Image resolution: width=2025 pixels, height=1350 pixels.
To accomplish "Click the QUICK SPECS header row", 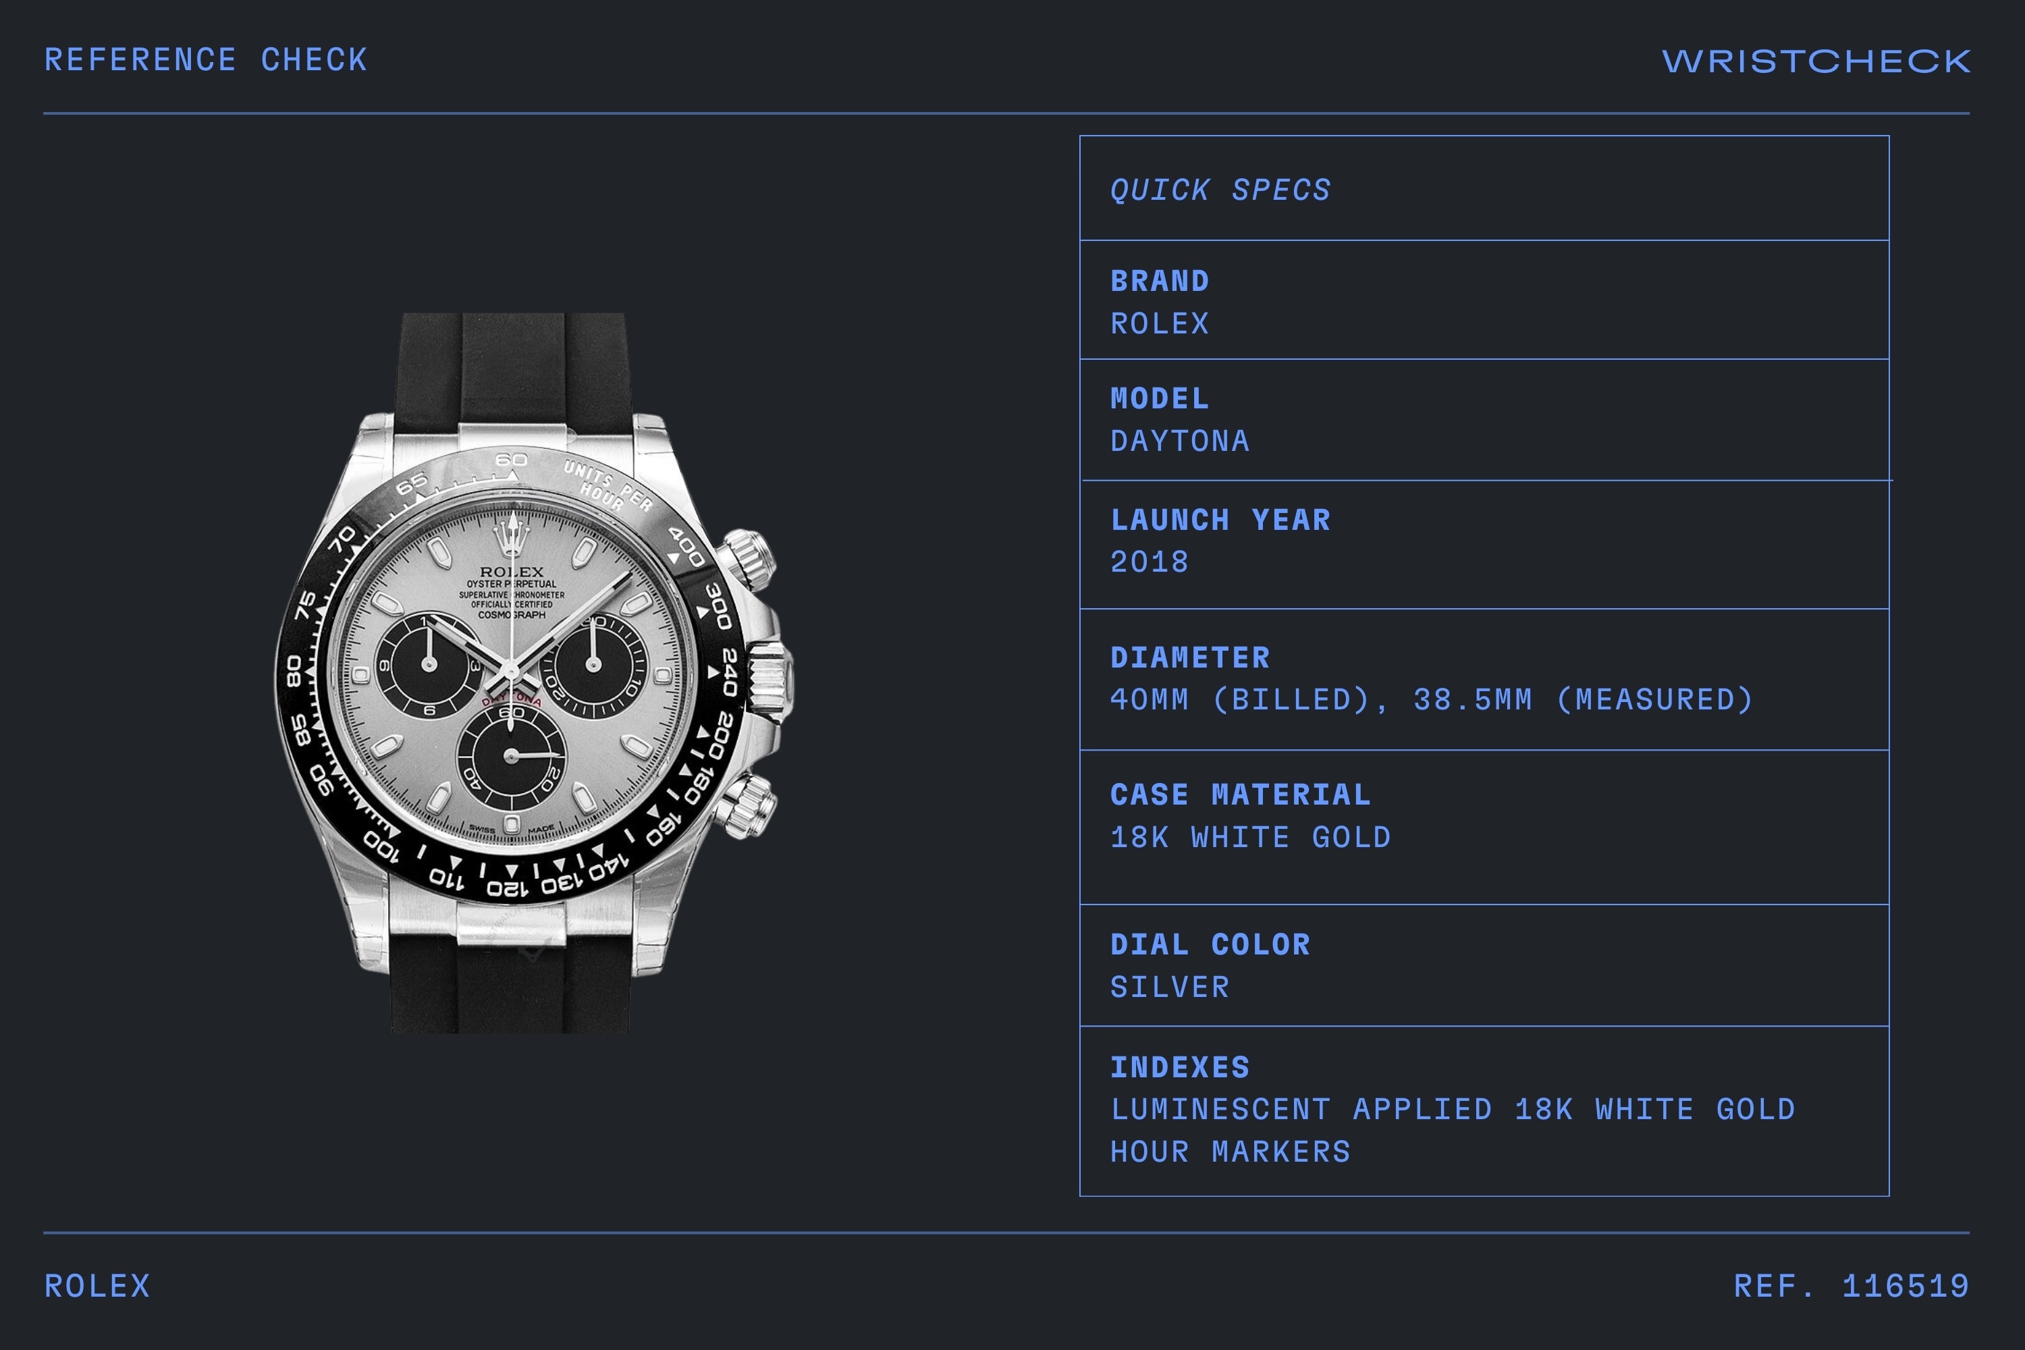I will coord(1484,188).
